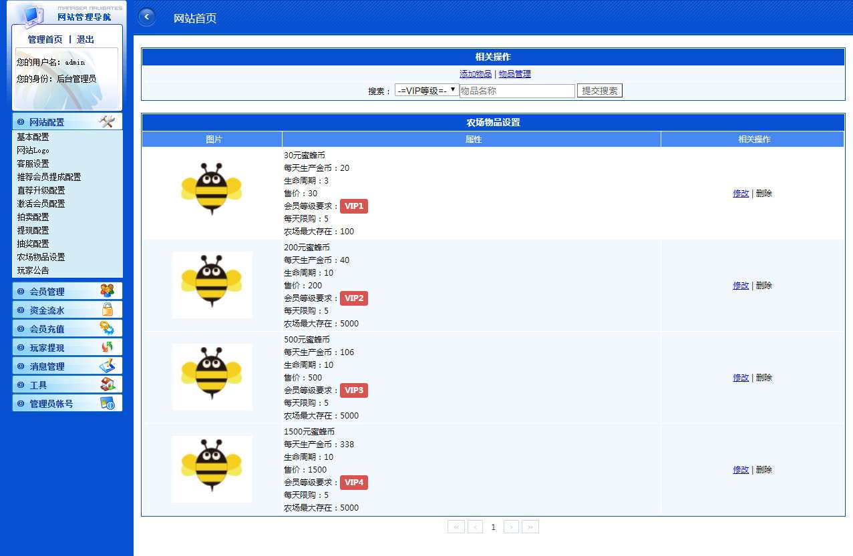853x556 pixels.
Task: Click 删除 for the 1500元蜜蜂币 item
Action: pyautogui.click(x=763, y=470)
